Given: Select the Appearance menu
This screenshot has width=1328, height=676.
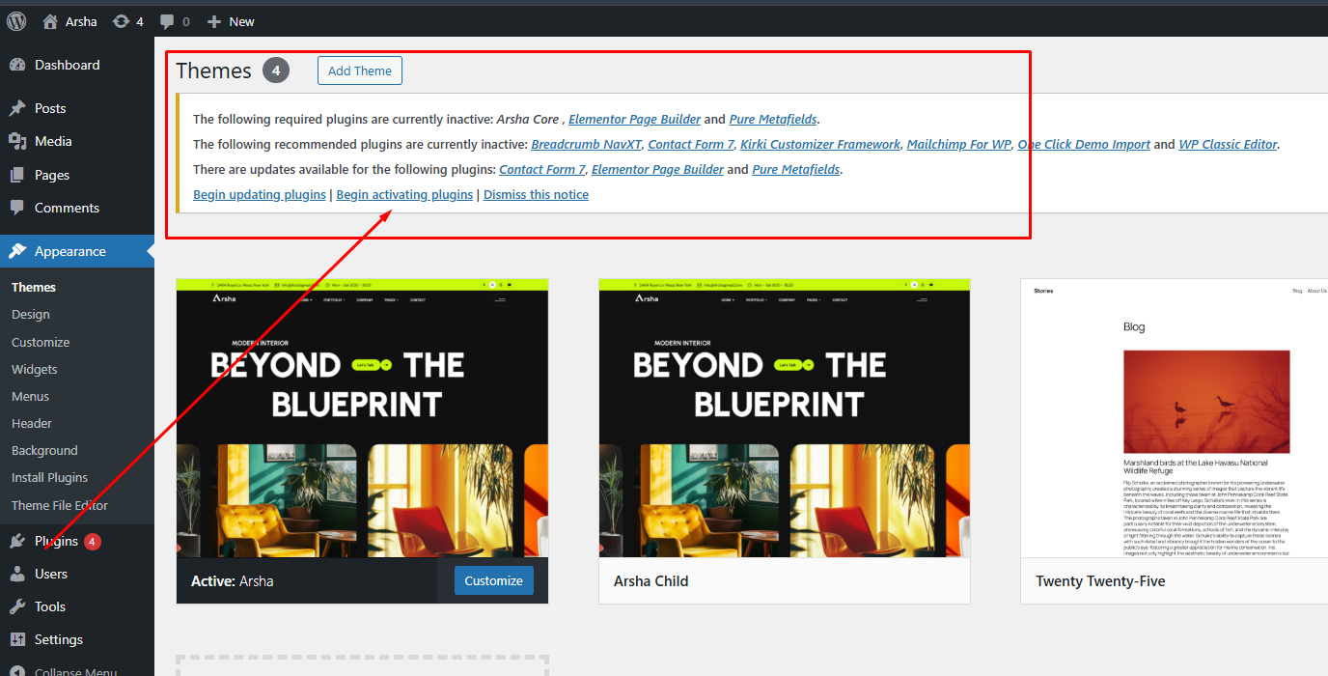Looking at the screenshot, I should click(77, 251).
